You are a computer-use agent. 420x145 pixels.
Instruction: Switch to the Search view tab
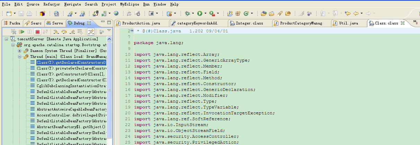[33, 23]
